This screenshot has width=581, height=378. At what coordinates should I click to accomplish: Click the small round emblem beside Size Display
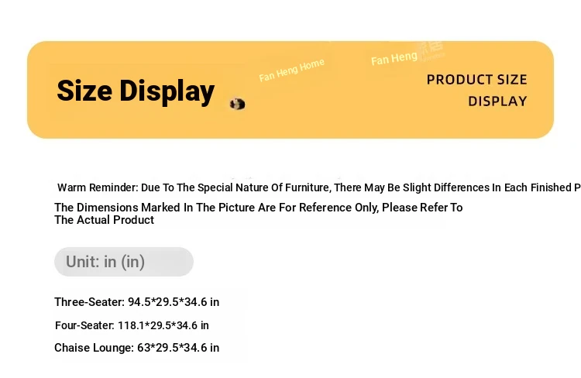click(x=238, y=104)
